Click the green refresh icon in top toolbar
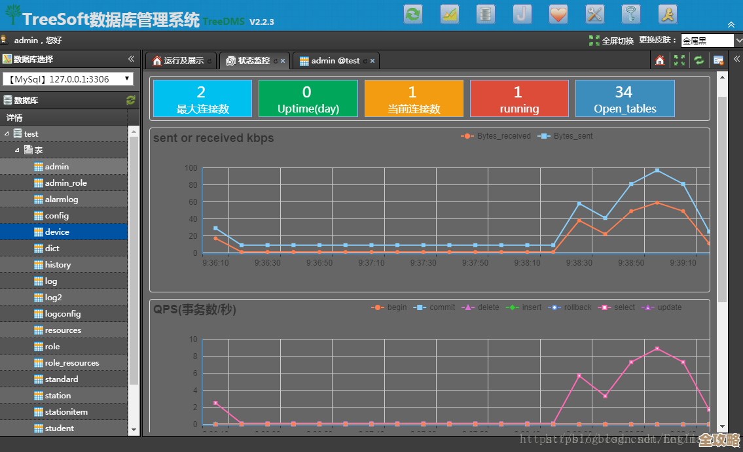Image resolution: width=743 pixels, height=452 pixels. (x=413, y=14)
